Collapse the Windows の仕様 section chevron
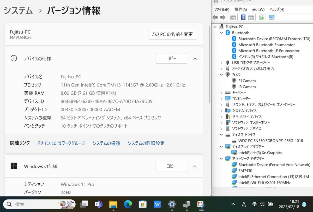This screenshot has width=313, height=212. pos(195,166)
